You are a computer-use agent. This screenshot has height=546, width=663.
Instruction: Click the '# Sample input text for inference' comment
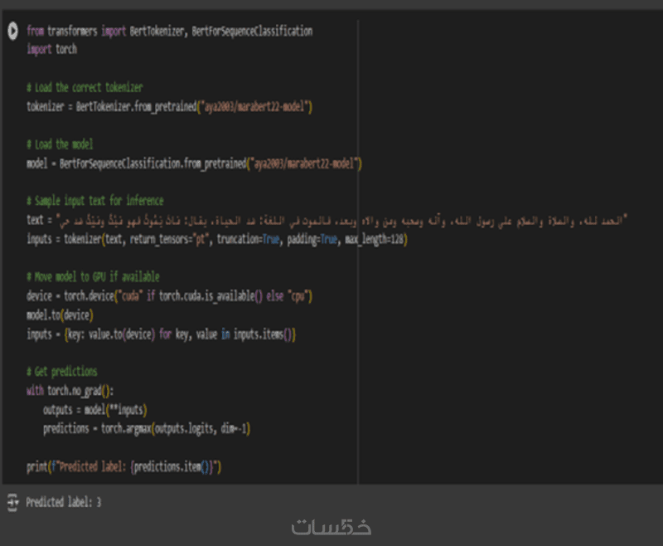tap(94, 201)
